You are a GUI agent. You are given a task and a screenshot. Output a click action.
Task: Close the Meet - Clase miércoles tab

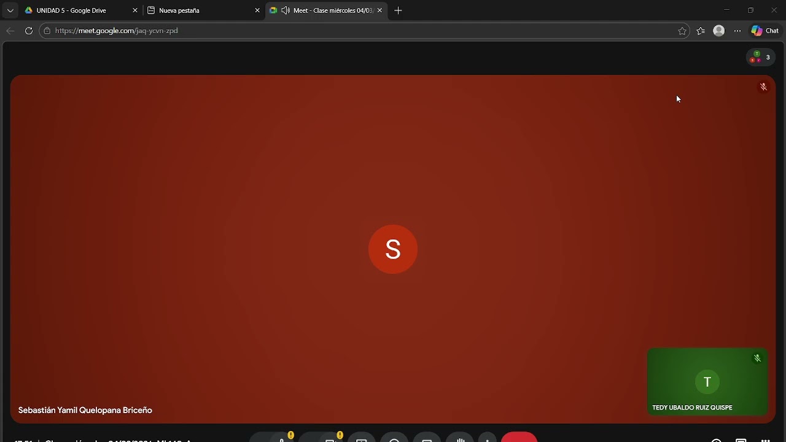click(380, 10)
